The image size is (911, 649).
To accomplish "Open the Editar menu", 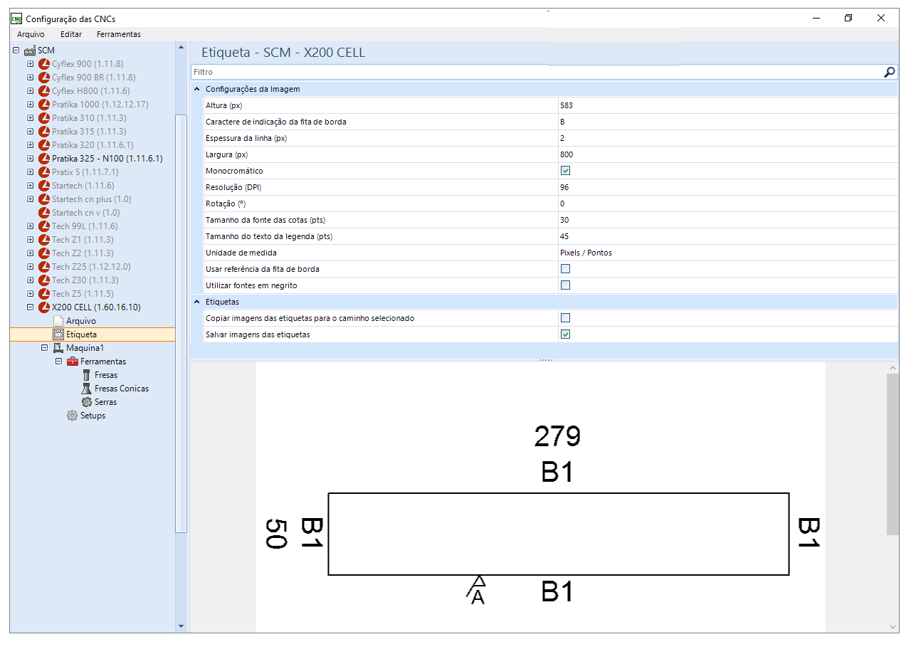I will 71,34.
